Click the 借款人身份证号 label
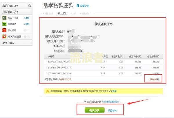The width and height of the screenshot is (174, 118). tap(55, 41)
